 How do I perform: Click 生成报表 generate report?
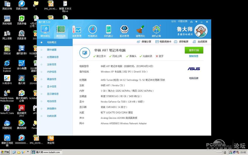(200, 42)
